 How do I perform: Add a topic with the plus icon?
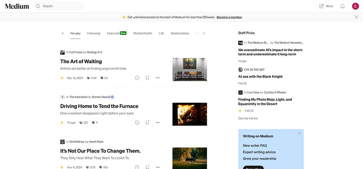point(63,34)
